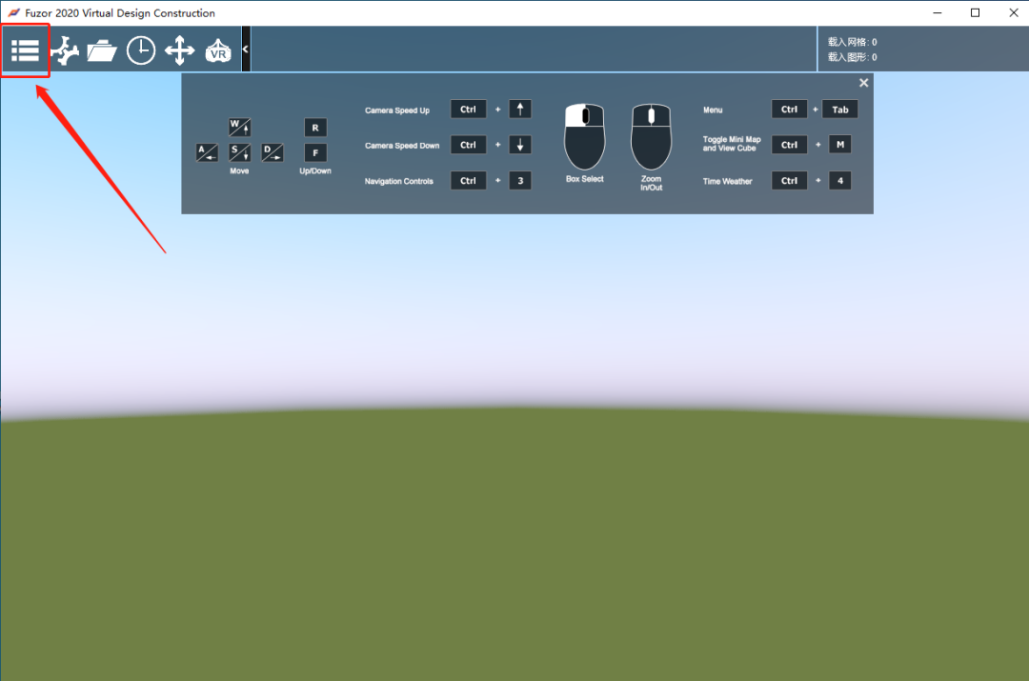1029x681 pixels.
Task: Click the Tab key icon
Action: pos(840,109)
